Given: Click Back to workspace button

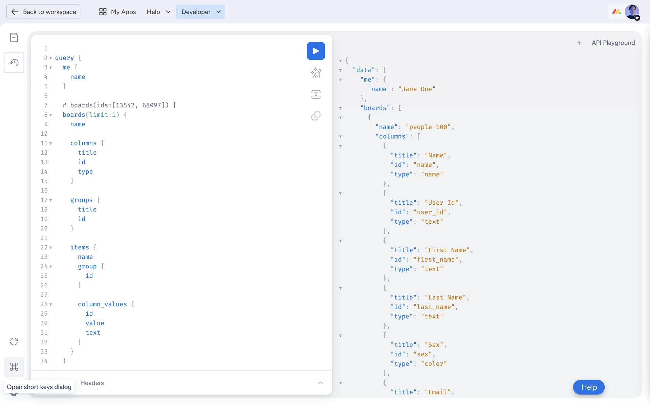Looking at the screenshot, I should pyautogui.click(x=43, y=12).
